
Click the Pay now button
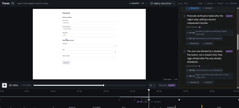pyautogui.click(x=66, y=63)
